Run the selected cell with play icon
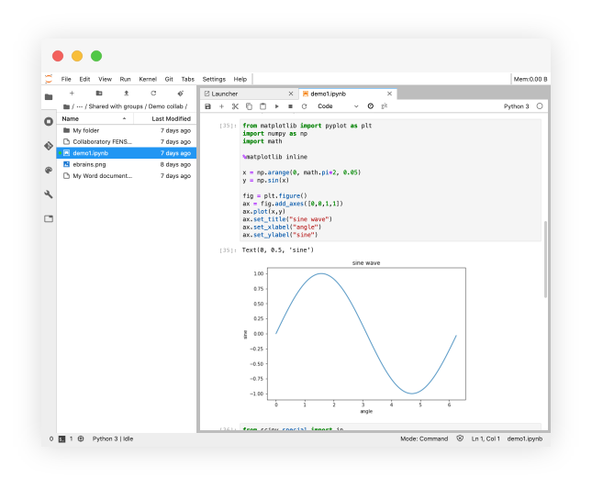Screen dimensions: 592x488 [x=277, y=106]
